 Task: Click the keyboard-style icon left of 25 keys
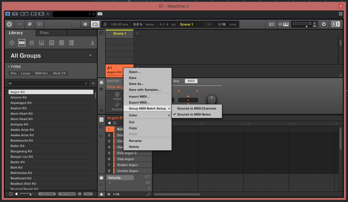click(272, 24)
